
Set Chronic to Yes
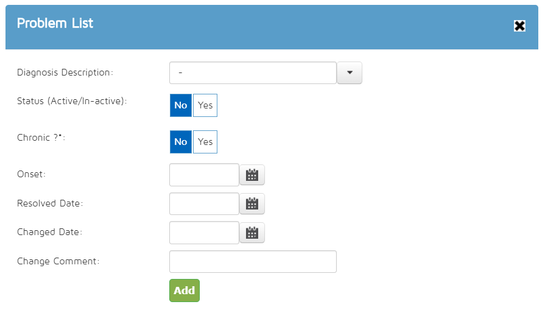coord(205,142)
